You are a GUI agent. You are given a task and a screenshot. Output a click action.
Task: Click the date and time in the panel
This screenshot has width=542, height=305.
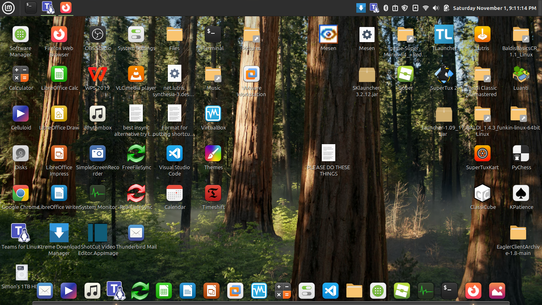(x=495, y=8)
